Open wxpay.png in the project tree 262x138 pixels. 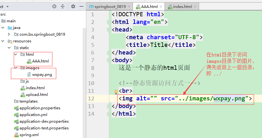click(x=42, y=75)
